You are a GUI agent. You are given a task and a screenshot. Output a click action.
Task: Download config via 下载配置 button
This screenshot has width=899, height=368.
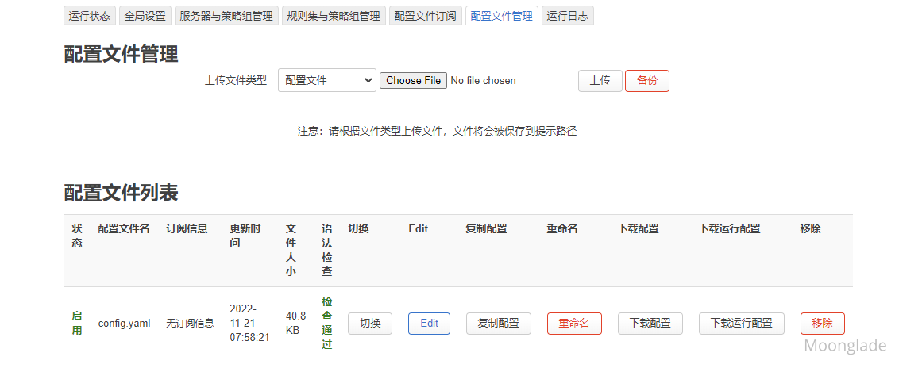coord(650,324)
